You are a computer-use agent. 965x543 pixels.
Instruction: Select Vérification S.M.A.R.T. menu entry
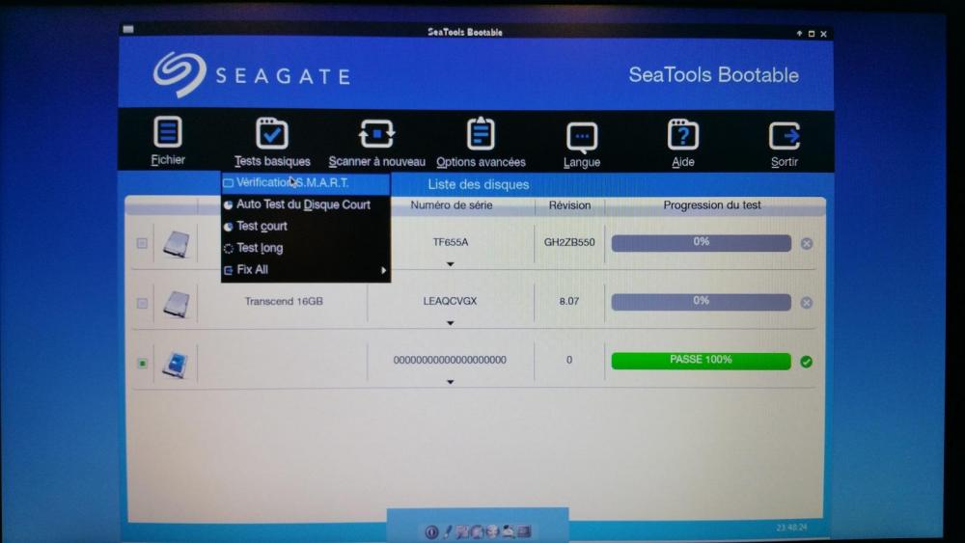pos(305,182)
